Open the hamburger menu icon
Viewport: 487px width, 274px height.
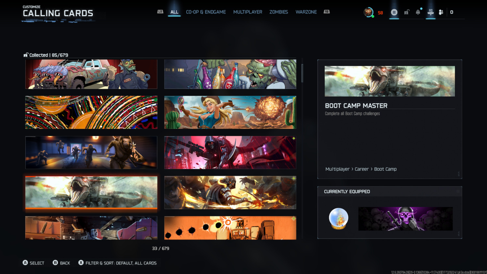click(394, 12)
